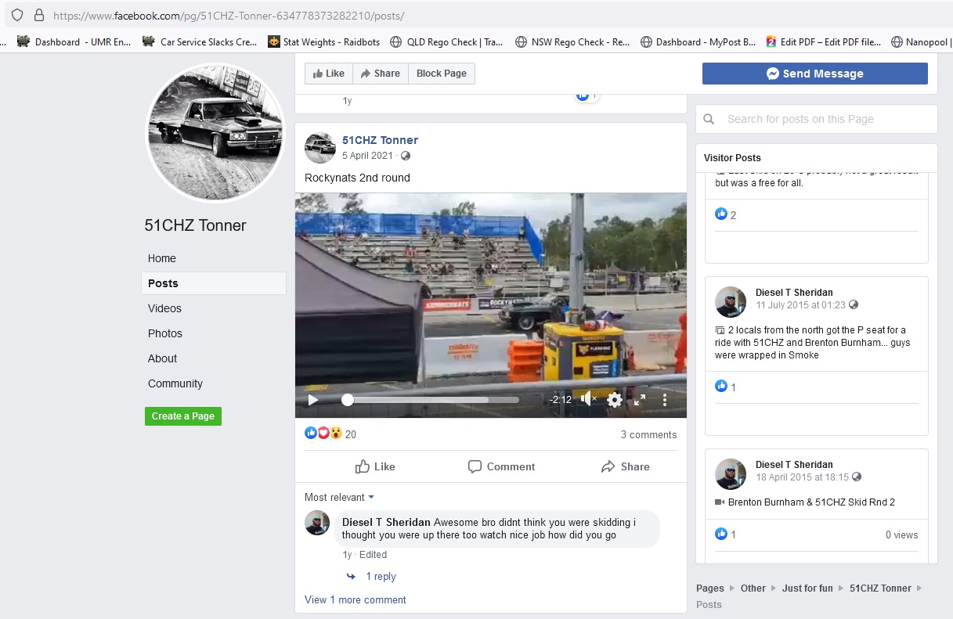Image resolution: width=953 pixels, height=619 pixels.
Task: Click the padlock site info icon
Action: tap(39, 15)
